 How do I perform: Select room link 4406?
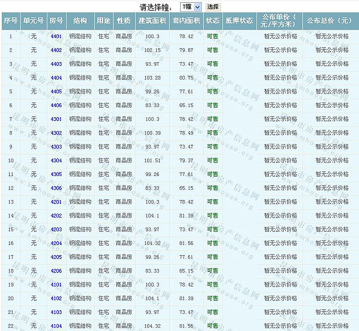(56, 105)
